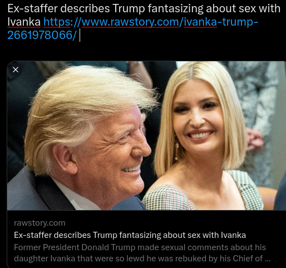Click the rawstory.com domain label on card
The image size is (286, 268).
(40, 223)
